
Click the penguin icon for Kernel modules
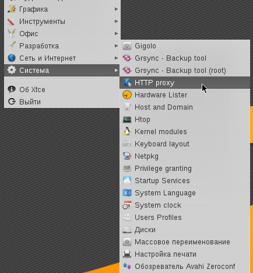pyautogui.click(x=127, y=132)
